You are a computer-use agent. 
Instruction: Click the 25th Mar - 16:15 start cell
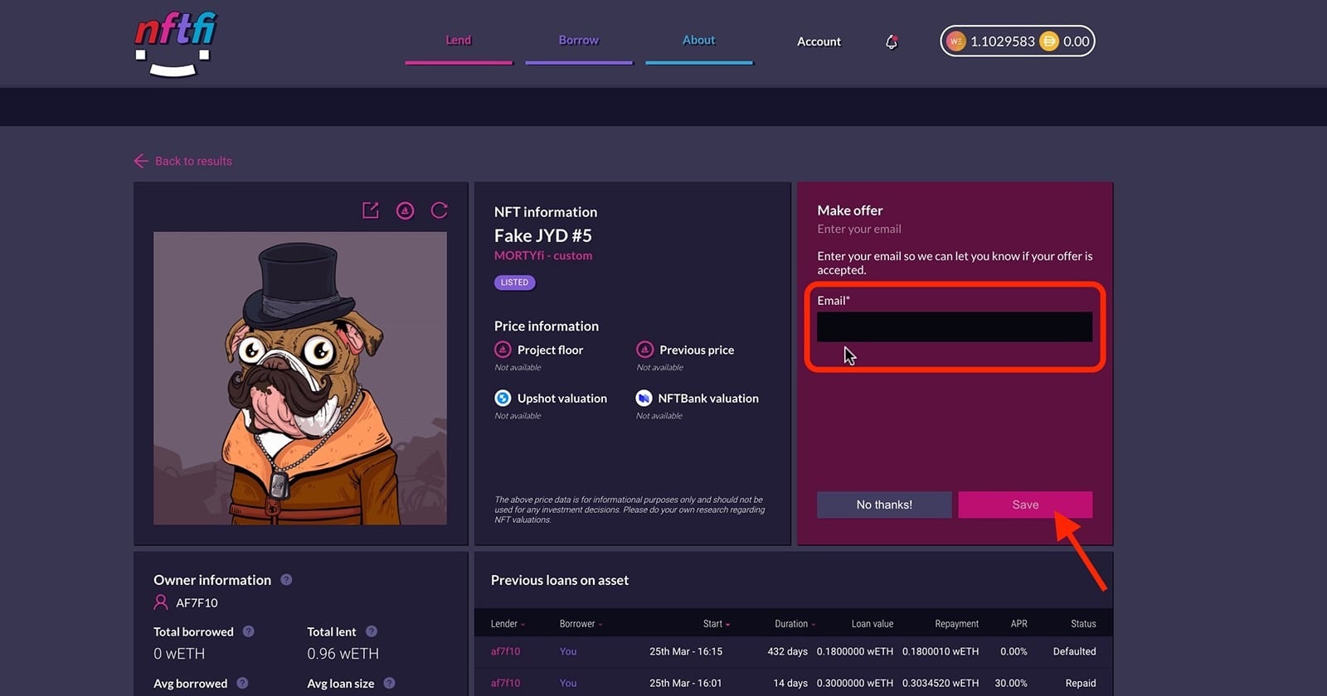[686, 651]
